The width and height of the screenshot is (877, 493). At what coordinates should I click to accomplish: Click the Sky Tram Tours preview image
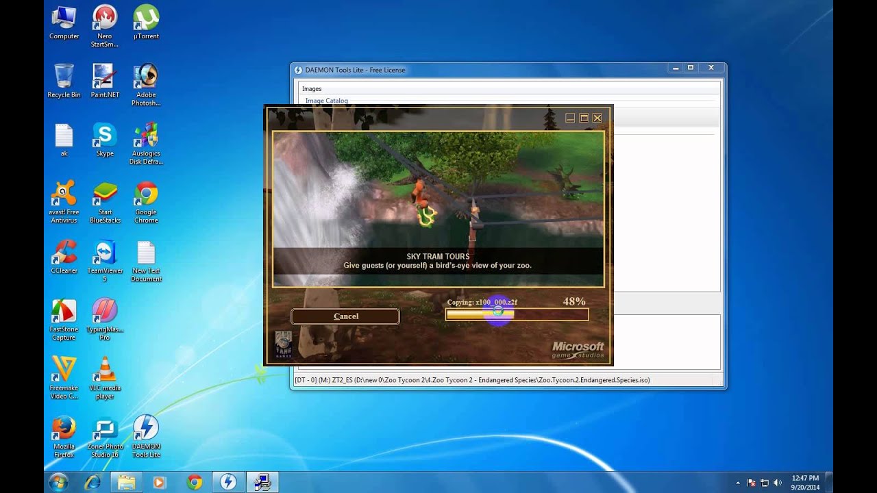(x=438, y=209)
